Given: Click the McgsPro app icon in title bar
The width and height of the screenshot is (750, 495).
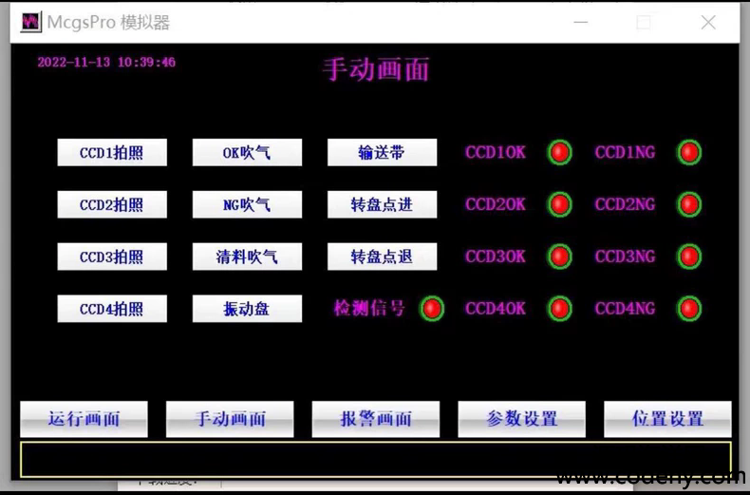Looking at the screenshot, I should [x=31, y=22].
